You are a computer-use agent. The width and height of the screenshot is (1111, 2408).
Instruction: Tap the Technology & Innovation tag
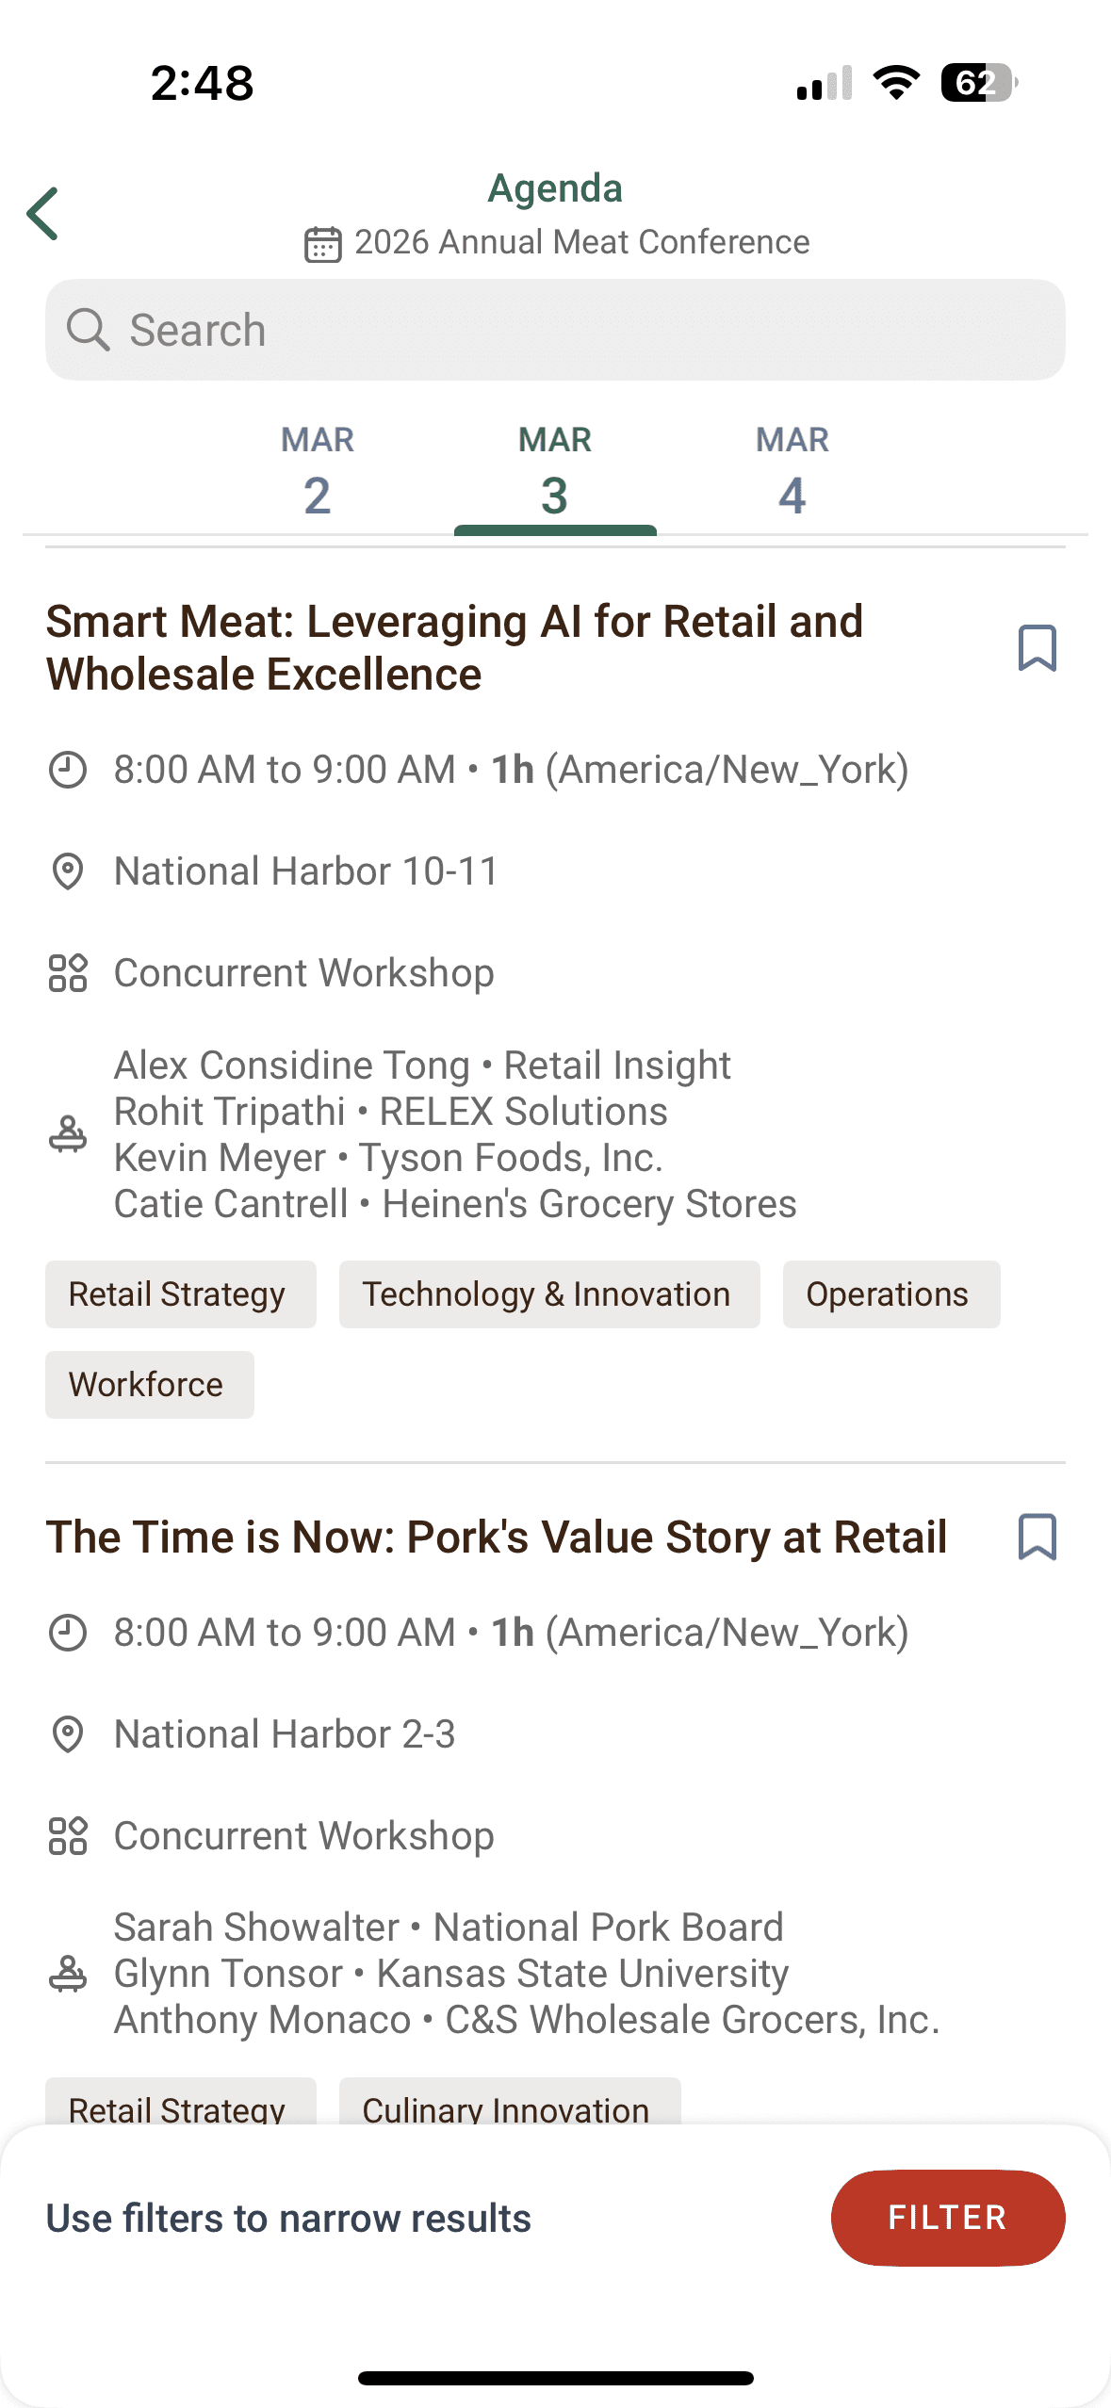click(548, 1294)
